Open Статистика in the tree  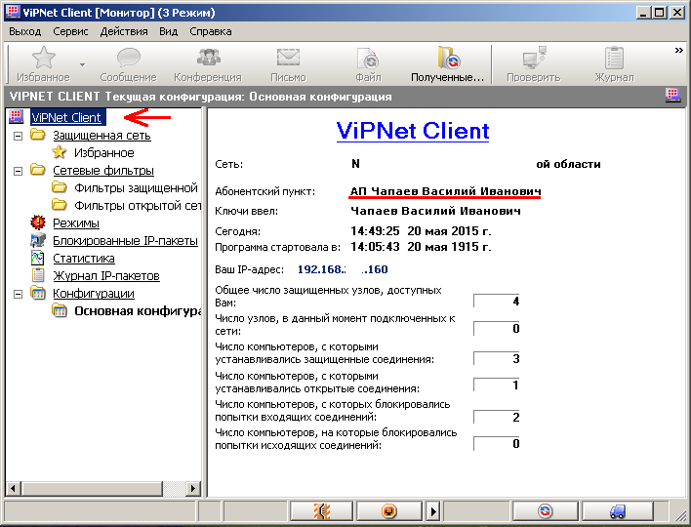(x=84, y=259)
